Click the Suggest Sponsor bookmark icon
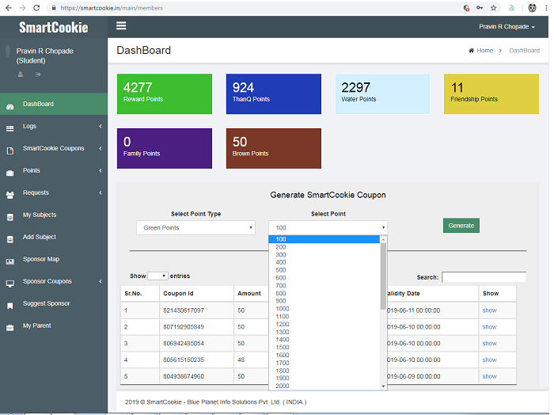The image size is (554, 415). 9,304
